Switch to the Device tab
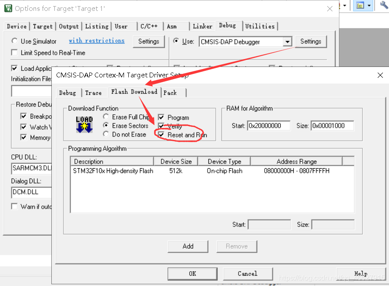Viewport: 389px width, 286px height. click(x=17, y=26)
